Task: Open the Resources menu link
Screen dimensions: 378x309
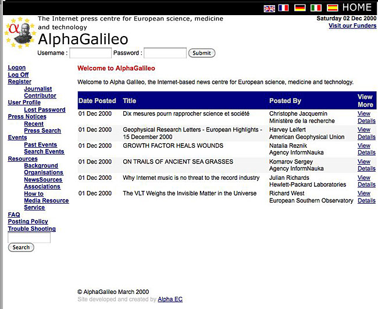Action: [x=23, y=159]
